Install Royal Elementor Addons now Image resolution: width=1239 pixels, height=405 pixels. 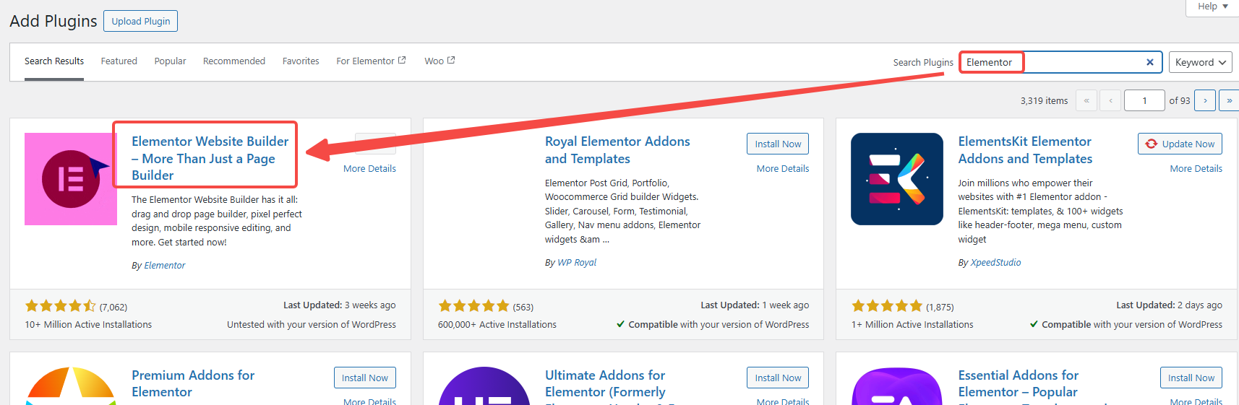pos(778,144)
